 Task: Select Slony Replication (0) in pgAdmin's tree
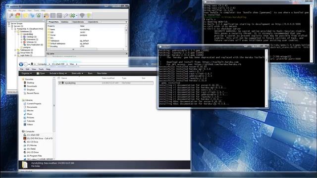coord(35,45)
